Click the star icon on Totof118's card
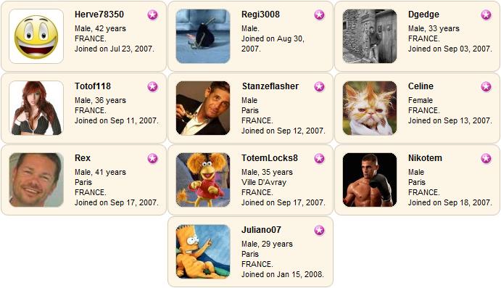 coord(152,86)
